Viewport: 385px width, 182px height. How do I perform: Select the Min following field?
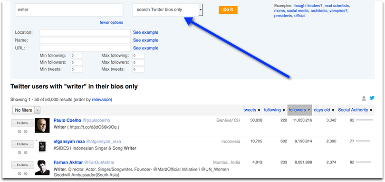[77, 56]
